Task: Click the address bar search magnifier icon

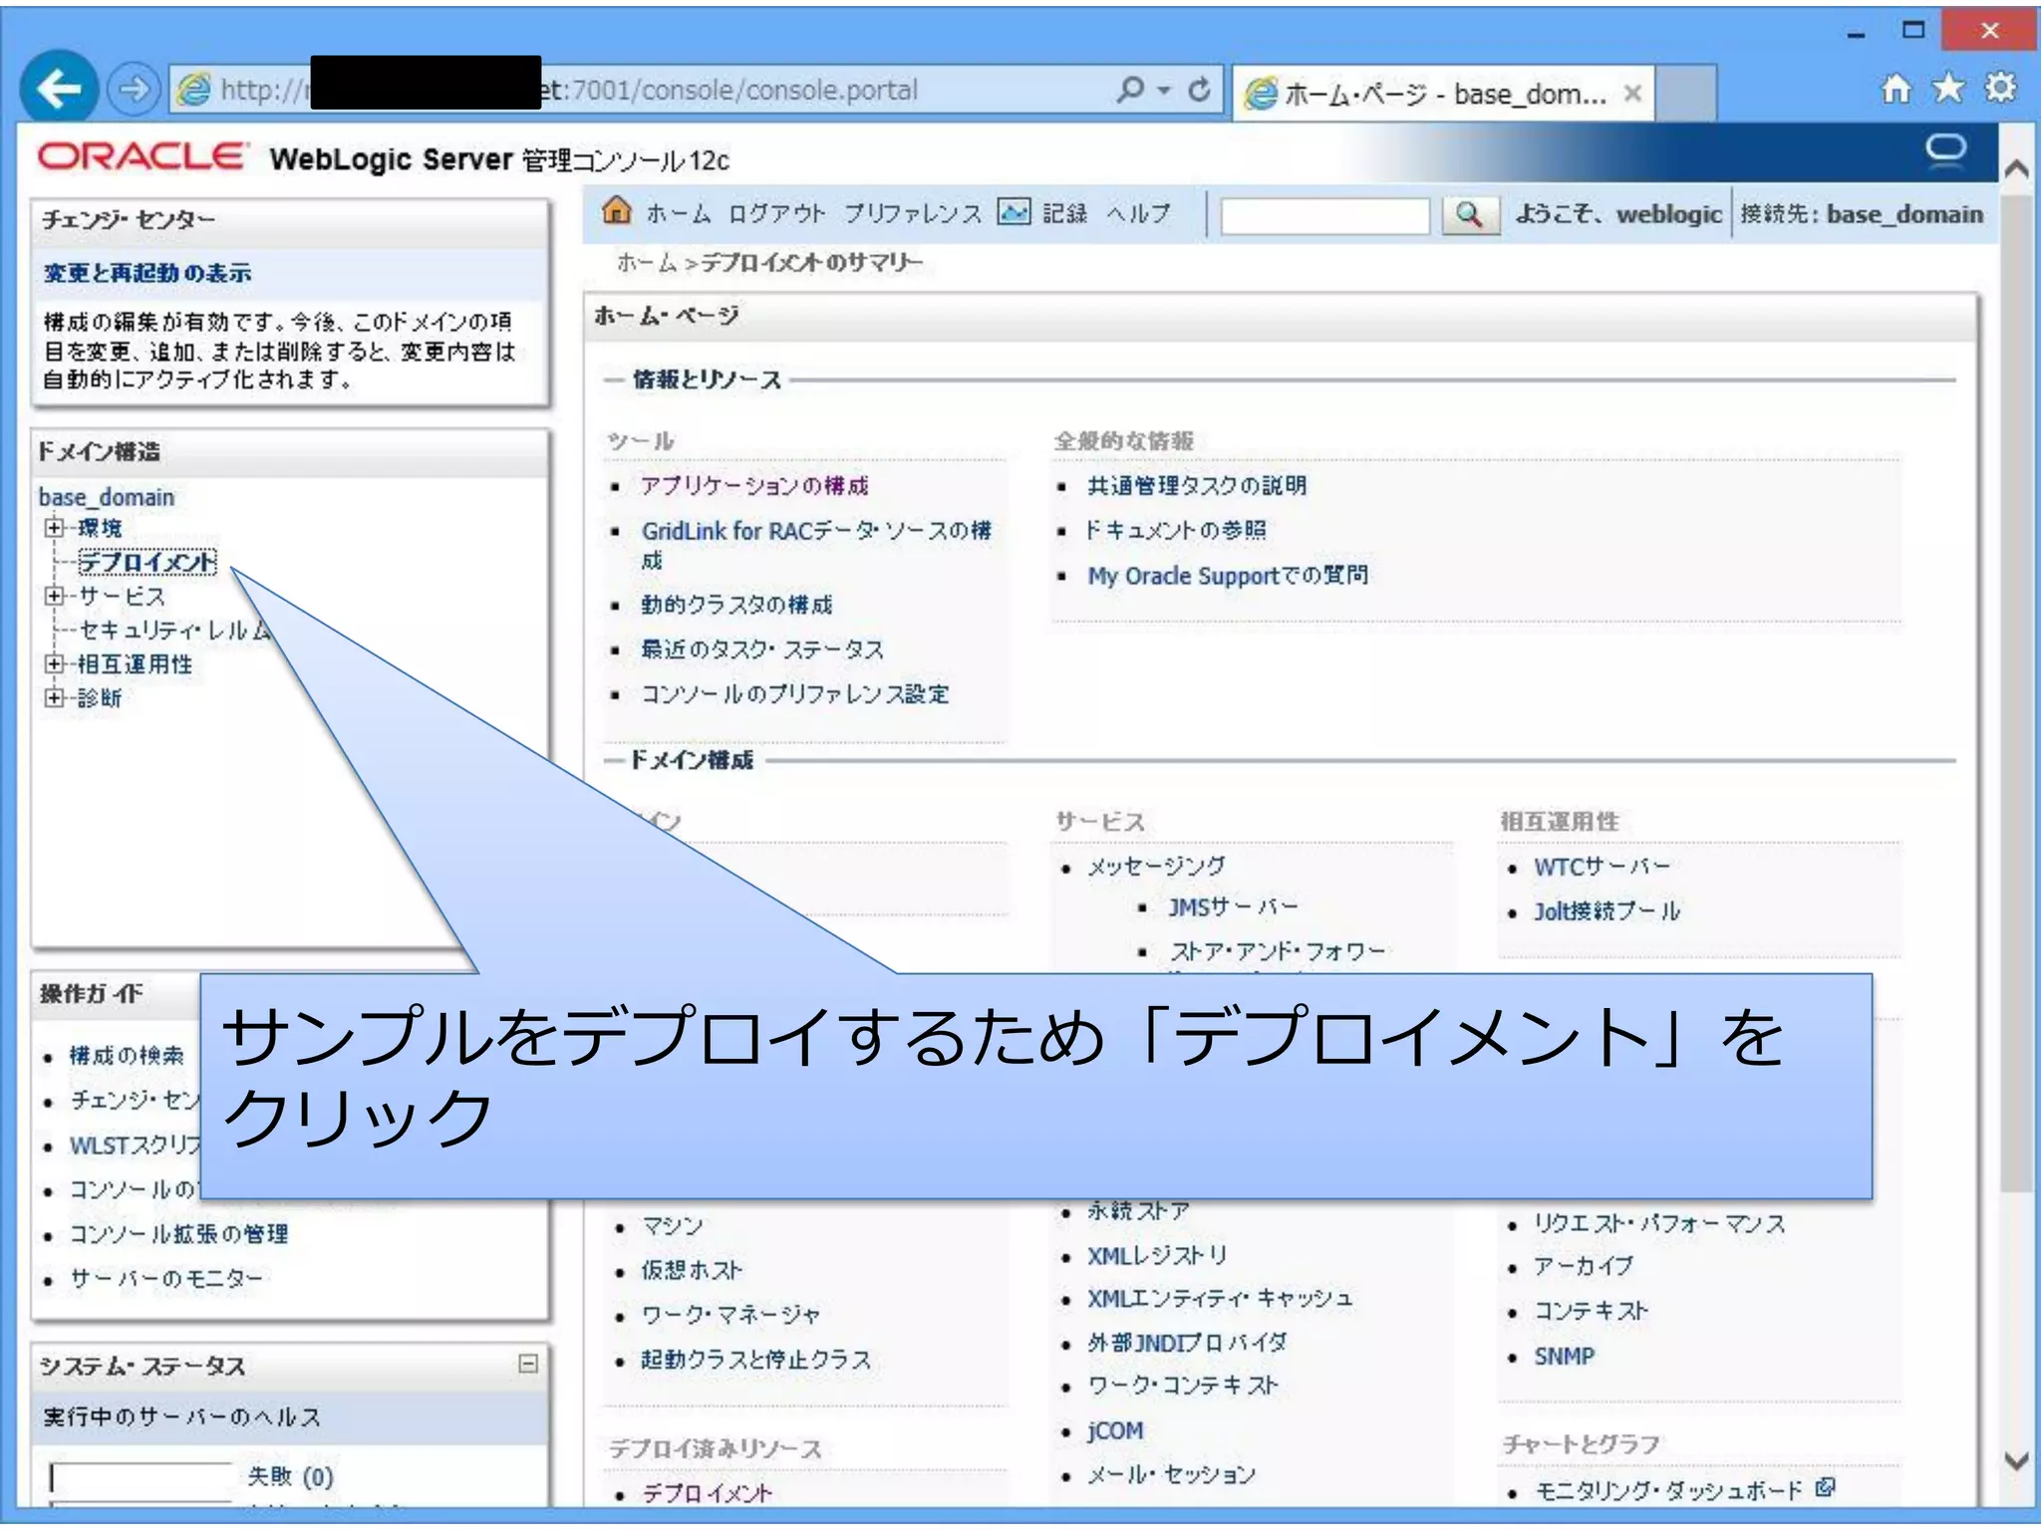Action: pos(1130,90)
